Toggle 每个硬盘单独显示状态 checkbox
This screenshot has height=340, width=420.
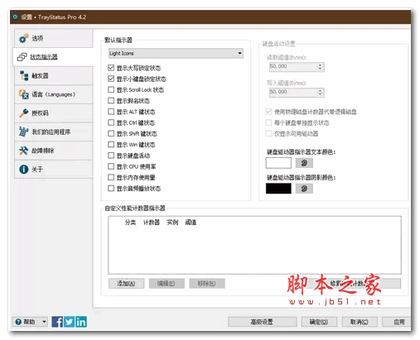268,122
